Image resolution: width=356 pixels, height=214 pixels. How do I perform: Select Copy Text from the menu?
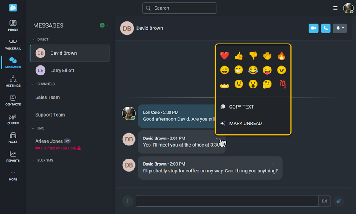point(241,107)
